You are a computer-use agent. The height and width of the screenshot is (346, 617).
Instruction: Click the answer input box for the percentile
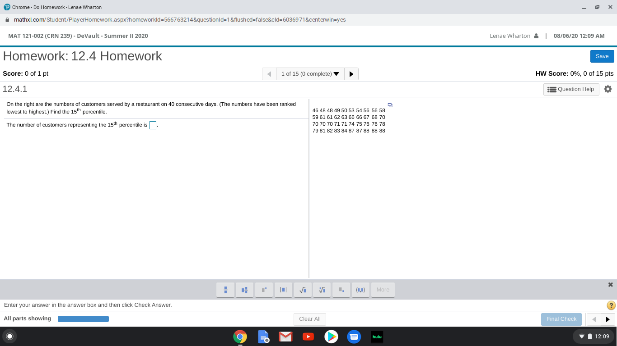click(x=152, y=125)
